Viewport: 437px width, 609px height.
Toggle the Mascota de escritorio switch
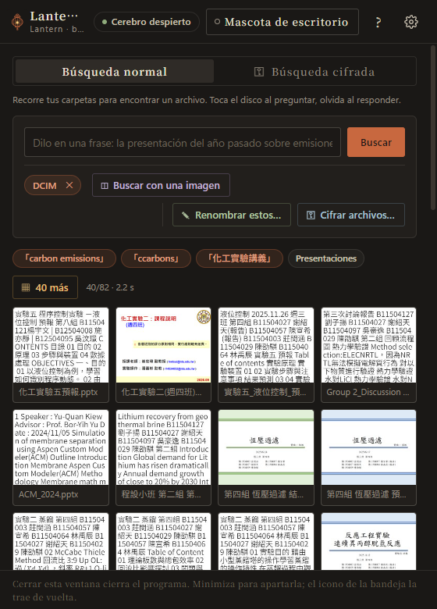pos(282,22)
